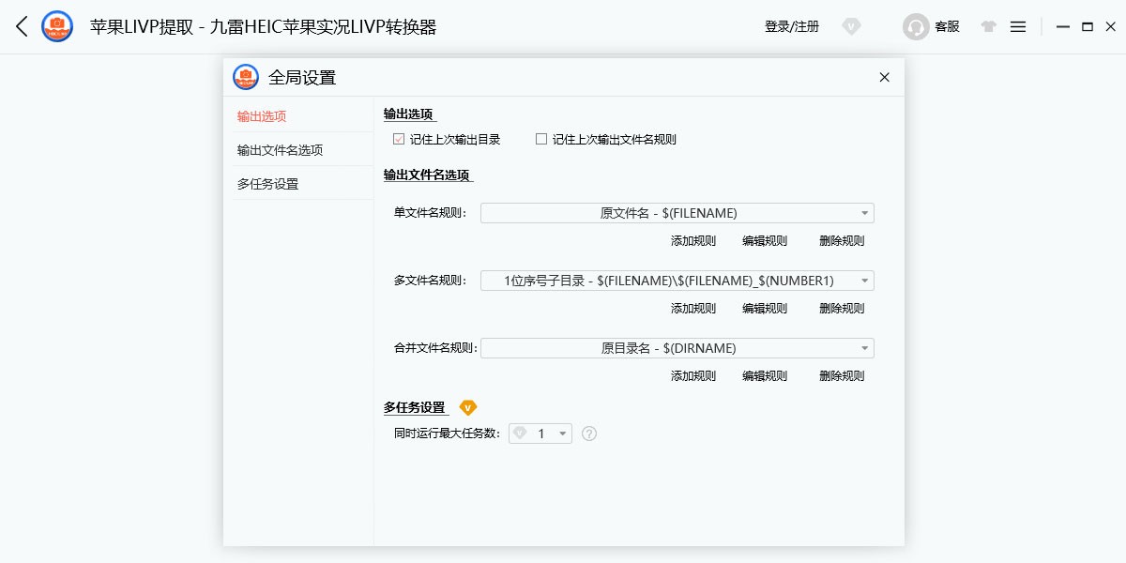Click 添加规则 under 多文件名规则
The image size is (1126, 563).
693,309
